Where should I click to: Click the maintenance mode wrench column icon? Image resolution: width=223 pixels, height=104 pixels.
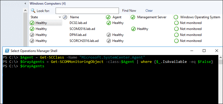click(x=65, y=17)
